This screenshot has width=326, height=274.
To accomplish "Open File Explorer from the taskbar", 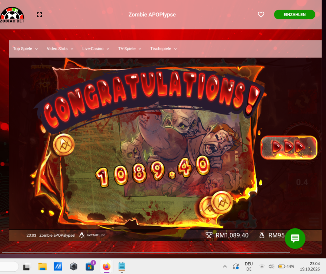I will pyautogui.click(x=42, y=267).
